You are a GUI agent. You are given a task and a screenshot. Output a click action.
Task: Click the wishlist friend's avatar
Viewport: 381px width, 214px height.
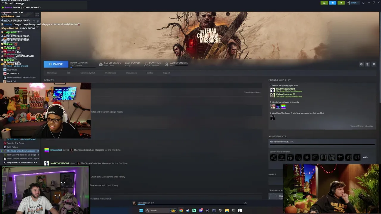(272, 117)
